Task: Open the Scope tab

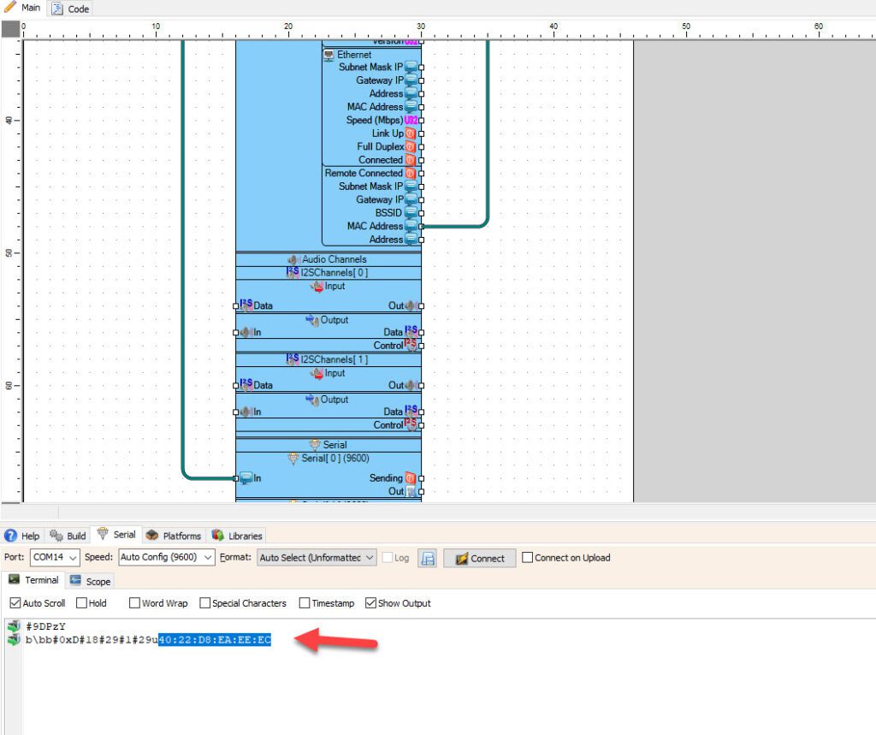Action: click(91, 581)
